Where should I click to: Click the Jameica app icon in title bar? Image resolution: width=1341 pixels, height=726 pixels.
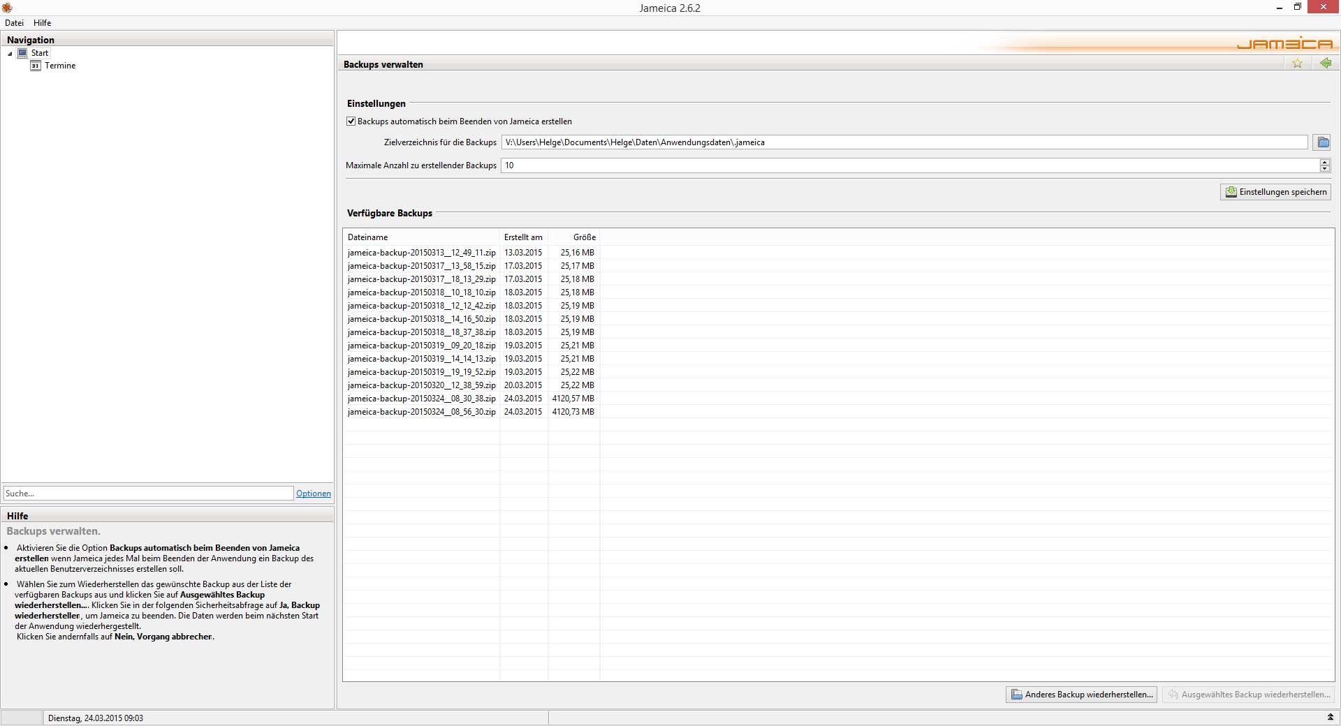pos(7,8)
